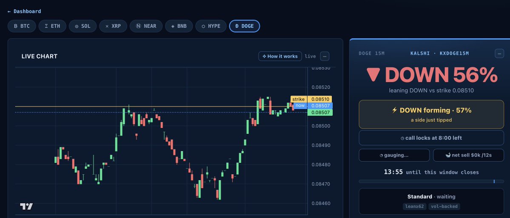The width and height of the screenshot is (510, 218).
Task: Click the gauging status pill
Action: (x=394, y=155)
